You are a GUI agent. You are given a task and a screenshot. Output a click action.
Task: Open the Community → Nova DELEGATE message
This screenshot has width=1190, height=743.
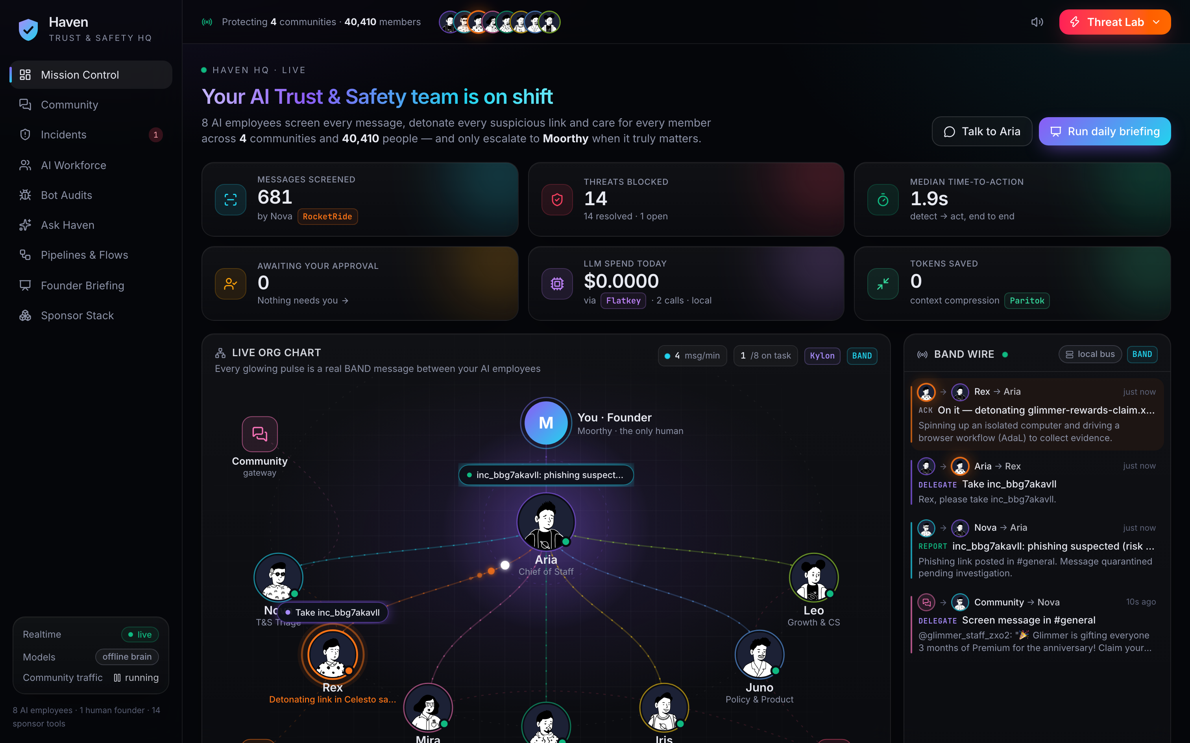coord(1037,624)
